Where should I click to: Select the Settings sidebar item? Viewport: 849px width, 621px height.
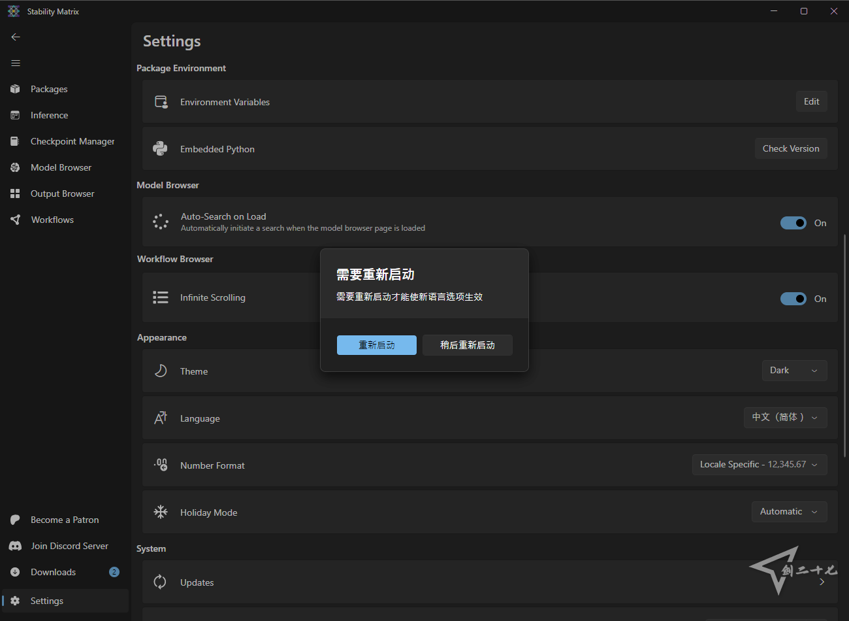point(64,601)
